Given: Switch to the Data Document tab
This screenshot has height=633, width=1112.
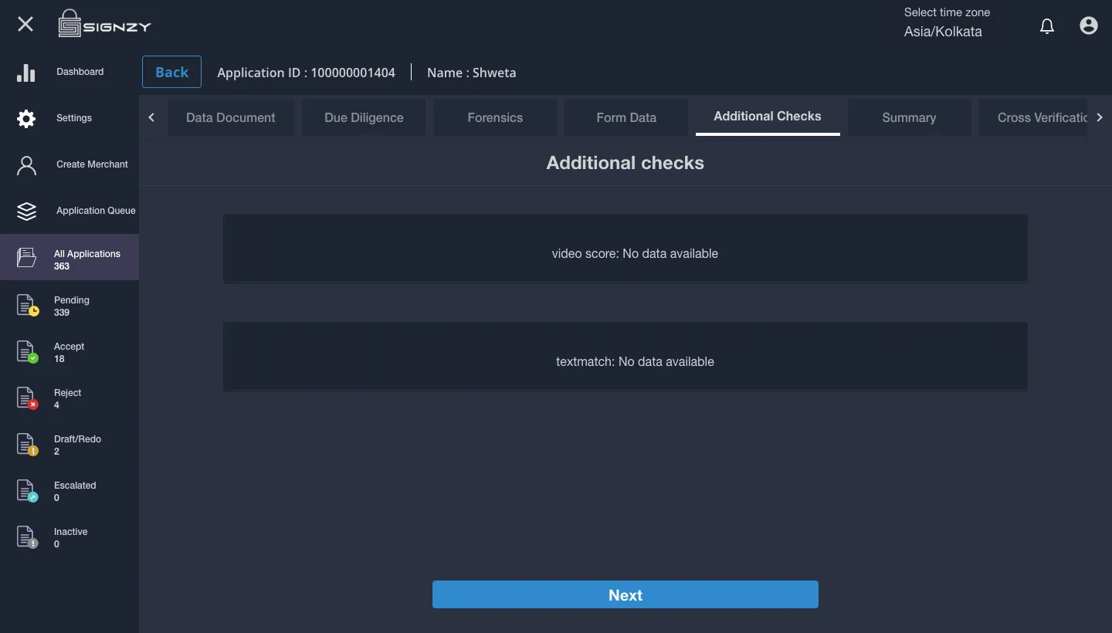Looking at the screenshot, I should pos(231,117).
